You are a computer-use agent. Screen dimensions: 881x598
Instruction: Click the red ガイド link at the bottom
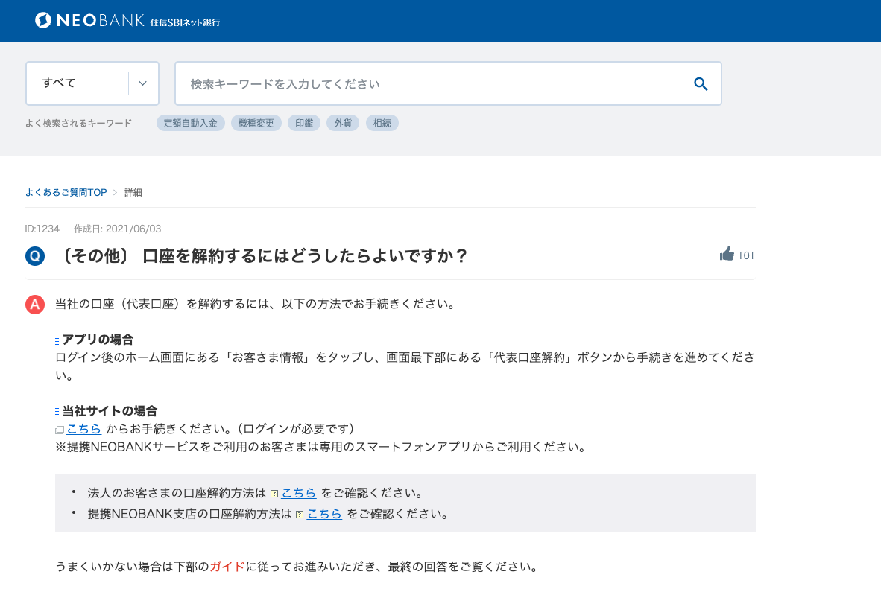point(227,566)
